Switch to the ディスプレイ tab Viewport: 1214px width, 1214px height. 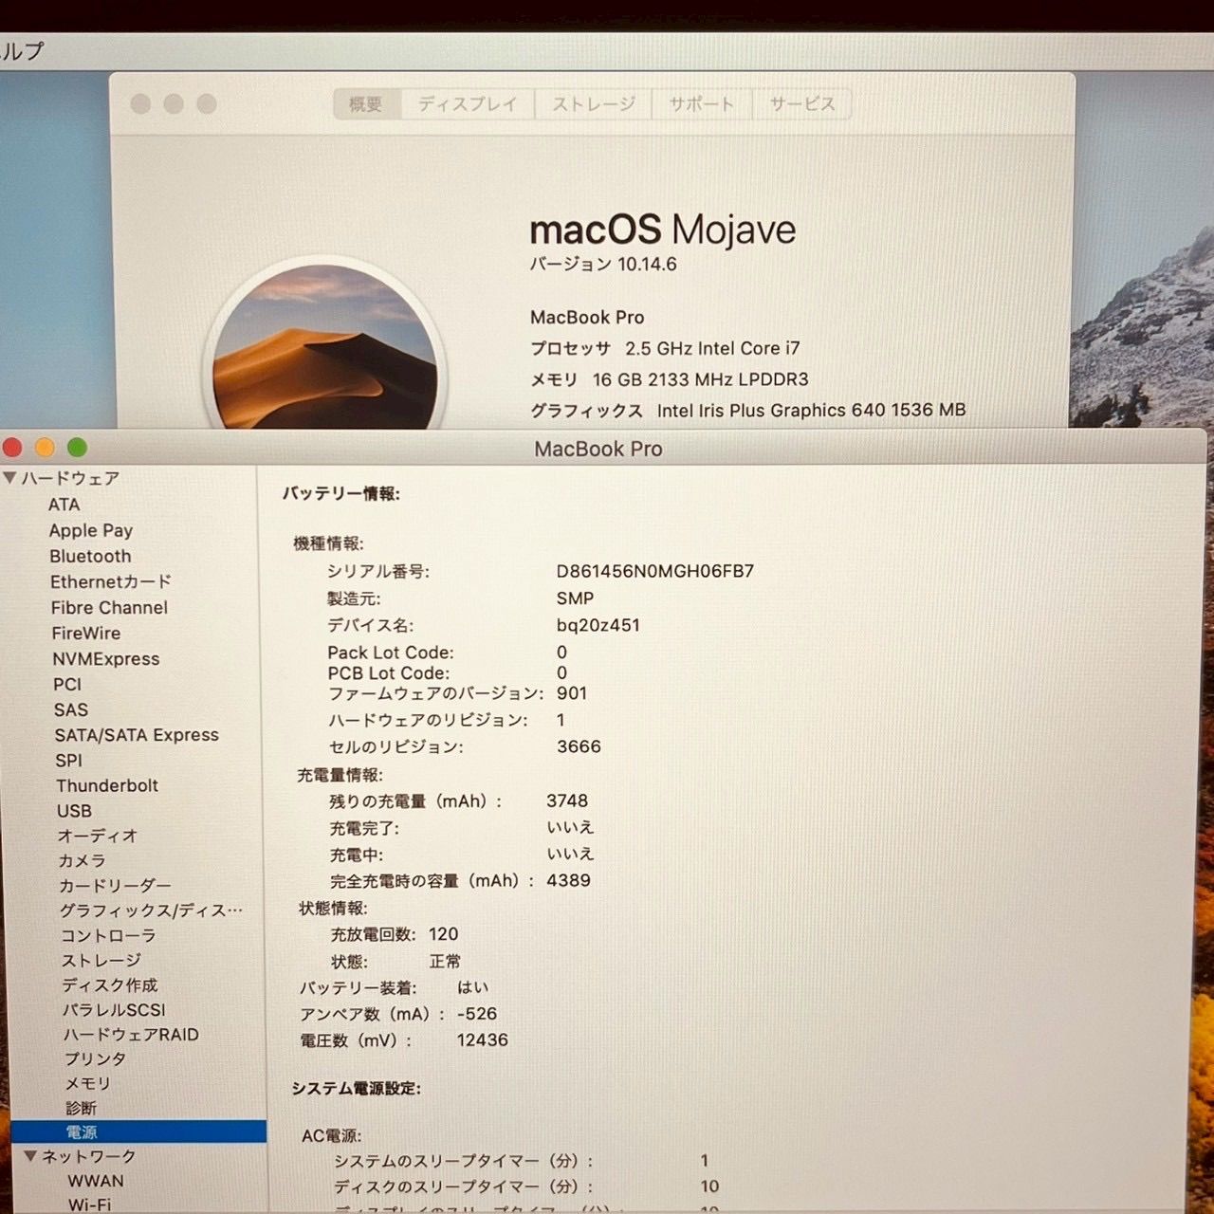click(466, 103)
